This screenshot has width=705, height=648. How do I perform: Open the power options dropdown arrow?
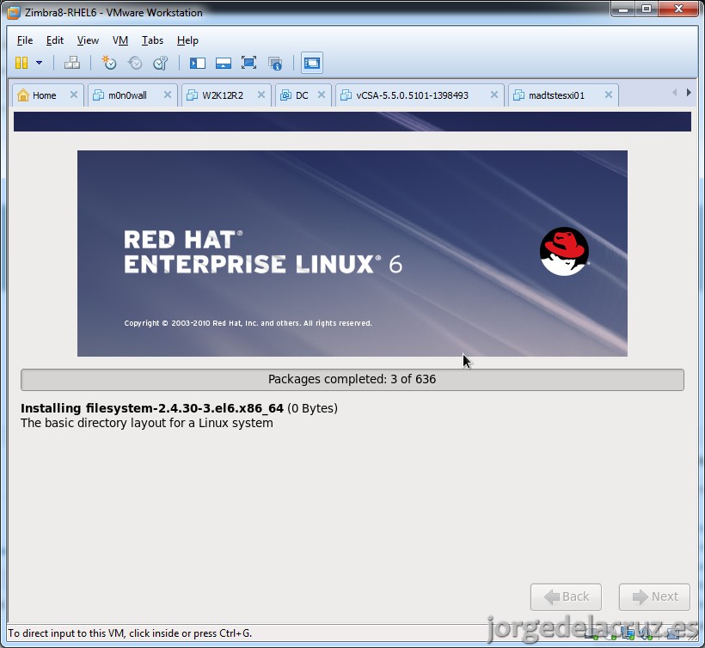point(39,63)
